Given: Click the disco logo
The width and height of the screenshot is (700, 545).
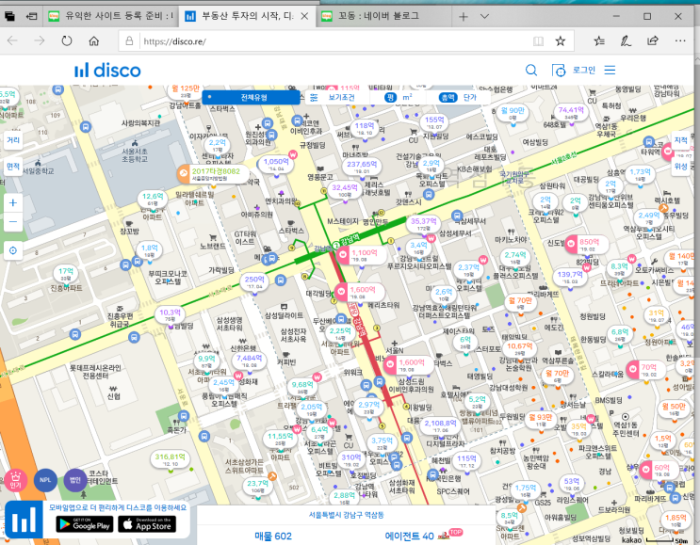Looking at the screenshot, I should (x=107, y=70).
